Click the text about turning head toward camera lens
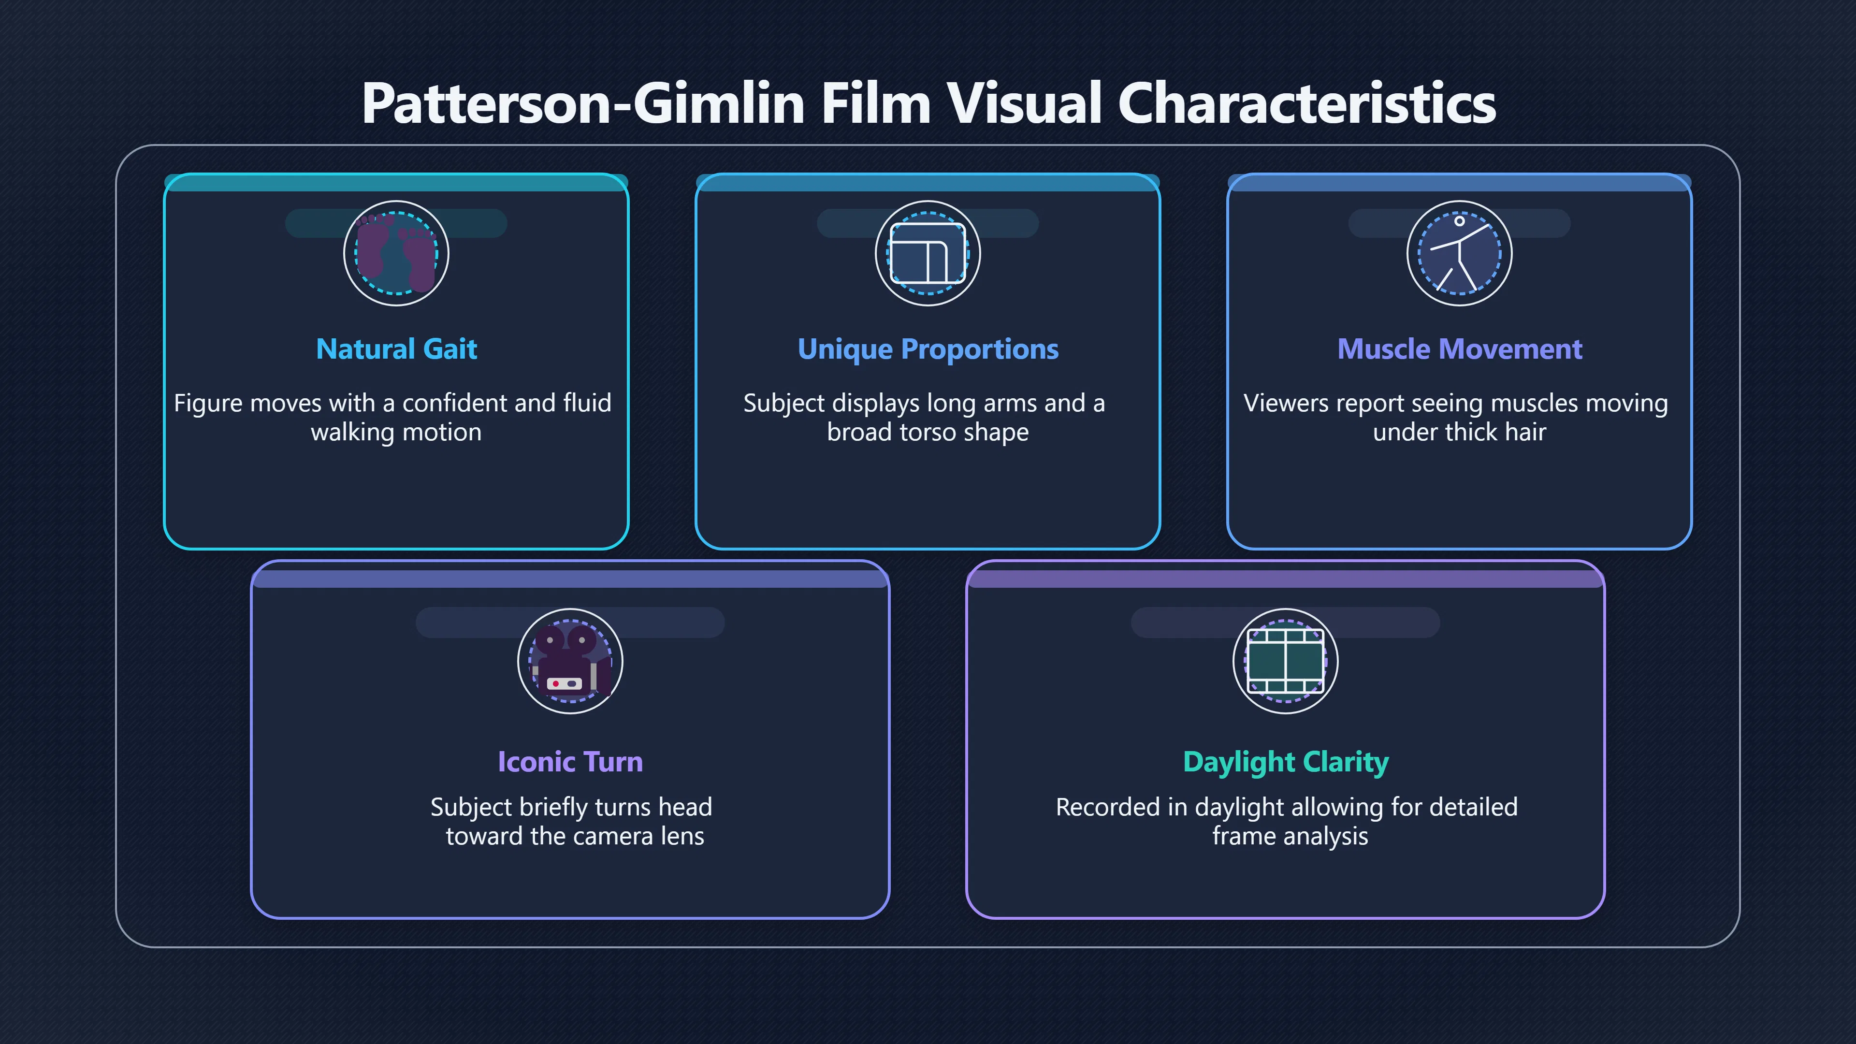The width and height of the screenshot is (1856, 1044). (x=571, y=821)
